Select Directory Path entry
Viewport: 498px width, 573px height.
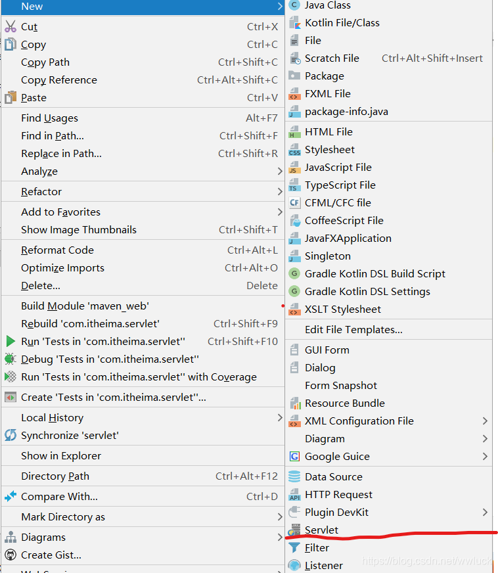click(x=143, y=476)
